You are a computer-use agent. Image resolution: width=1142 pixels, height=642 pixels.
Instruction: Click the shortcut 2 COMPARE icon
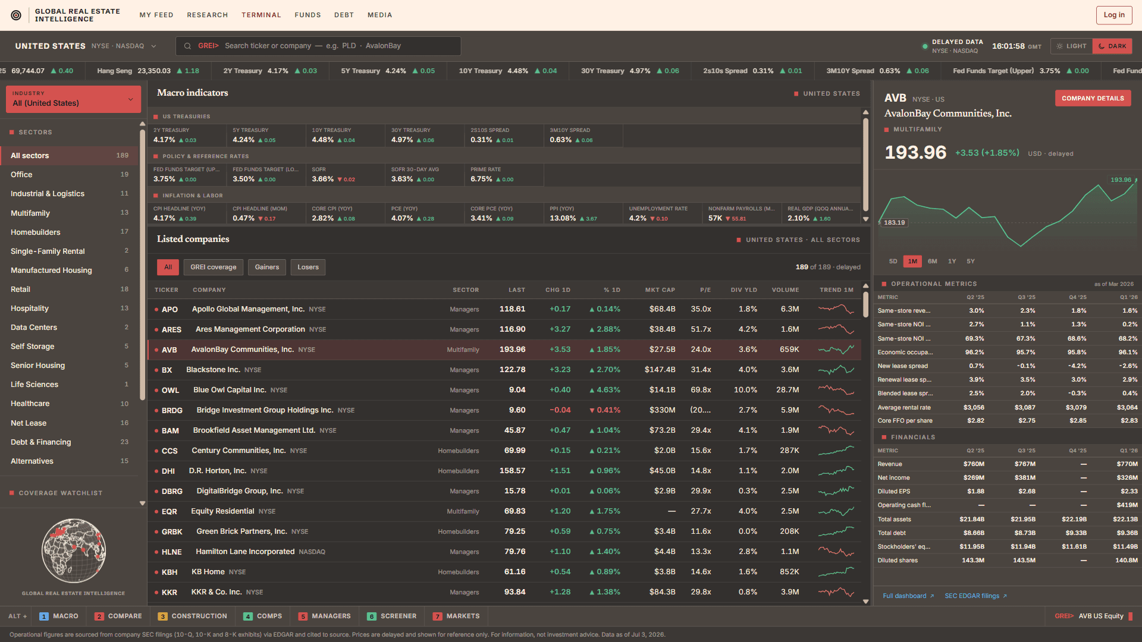(99, 616)
